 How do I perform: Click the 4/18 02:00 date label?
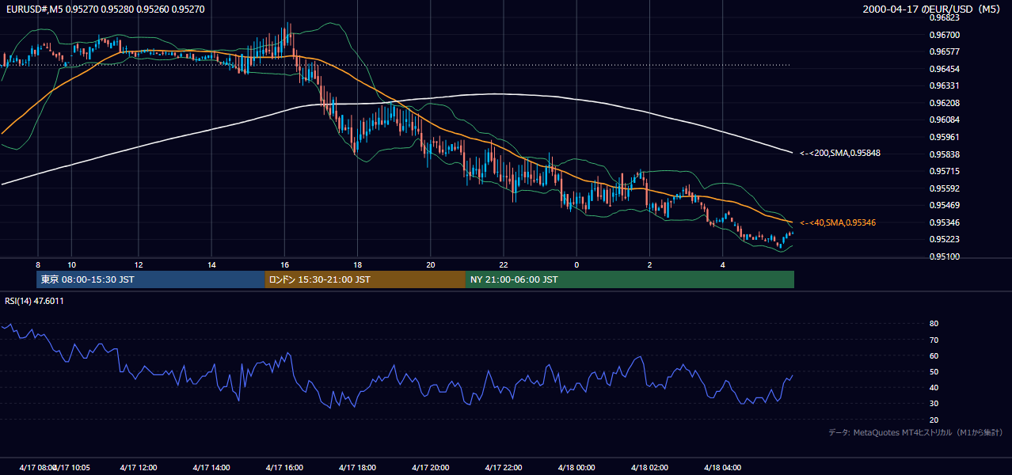point(649,467)
